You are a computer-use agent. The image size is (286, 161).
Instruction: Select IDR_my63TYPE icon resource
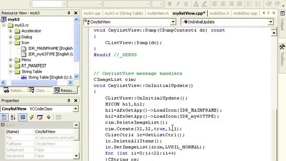[51, 54]
